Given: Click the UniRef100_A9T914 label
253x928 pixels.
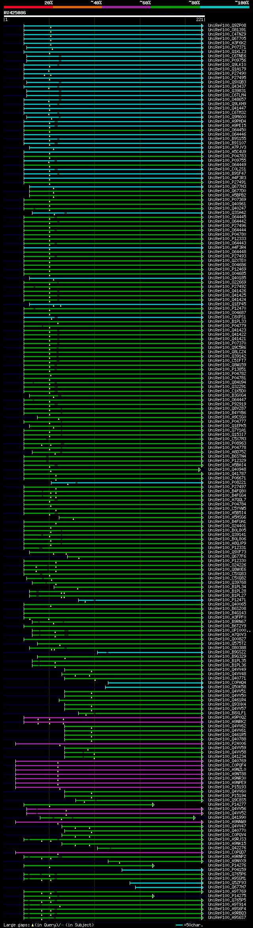Looking at the screenshot, I should [227, 904].
